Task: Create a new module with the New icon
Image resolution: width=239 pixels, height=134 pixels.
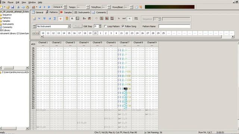Action: pyautogui.click(x=1, y=7)
